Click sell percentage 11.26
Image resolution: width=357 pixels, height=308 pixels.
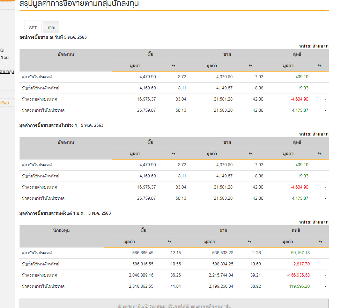coord(256,252)
